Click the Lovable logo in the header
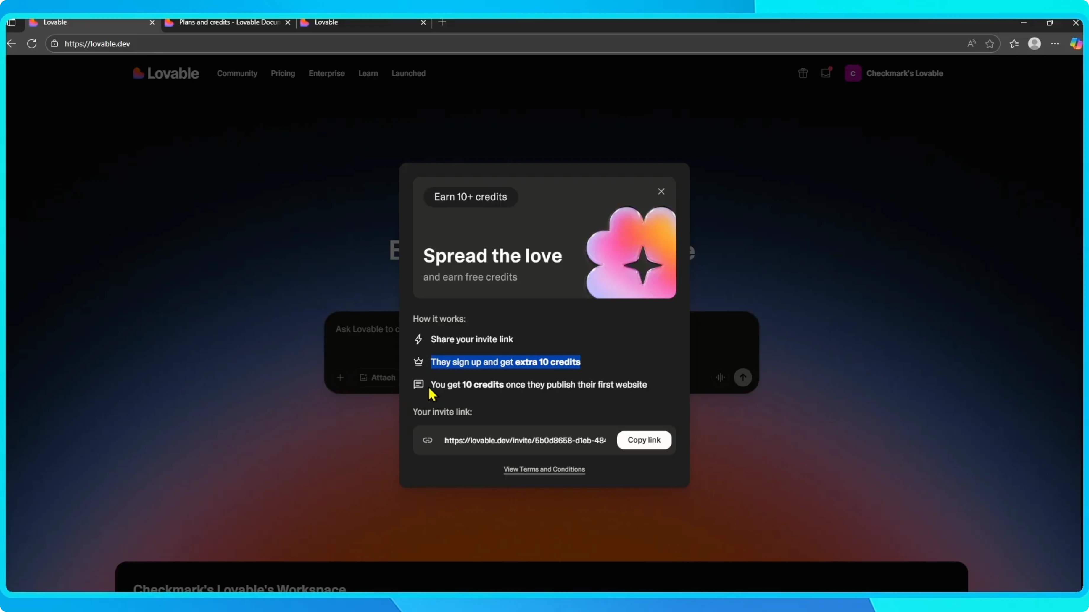 point(166,74)
